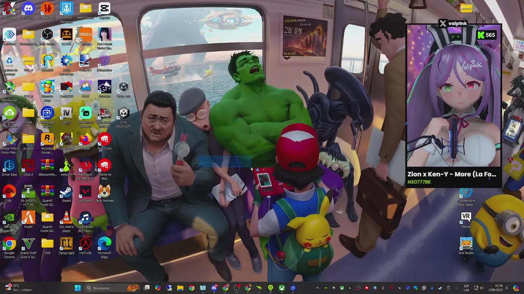Launch Half-Life desktop shortcut
The image size is (524, 294).
pyautogui.click(x=85, y=246)
